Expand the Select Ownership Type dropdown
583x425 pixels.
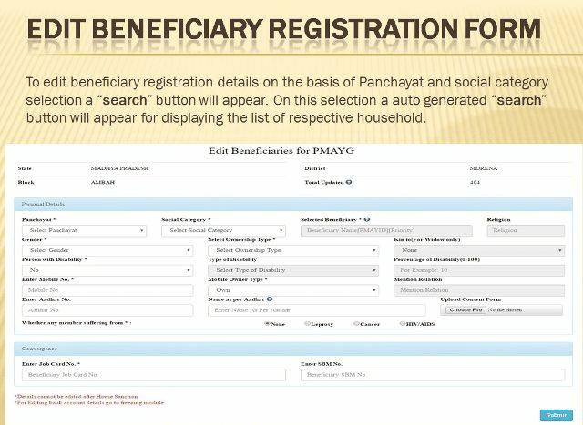(292, 250)
